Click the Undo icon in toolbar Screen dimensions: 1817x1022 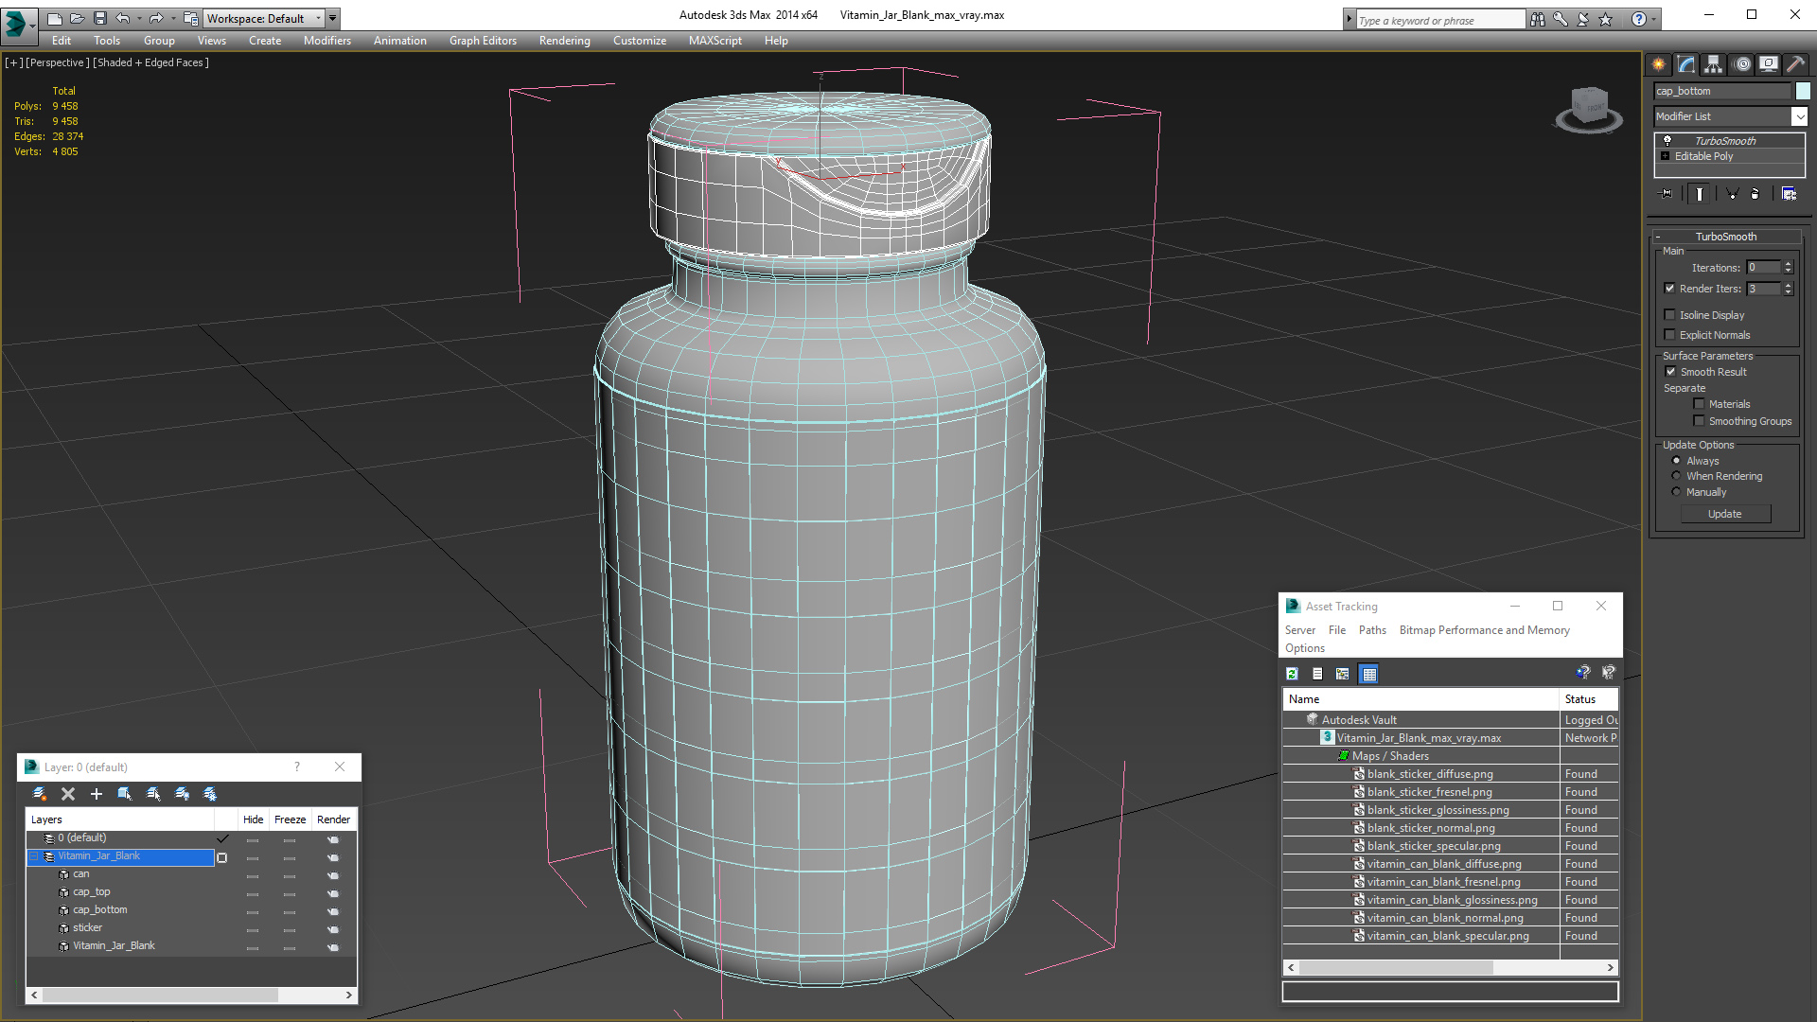pyautogui.click(x=125, y=17)
